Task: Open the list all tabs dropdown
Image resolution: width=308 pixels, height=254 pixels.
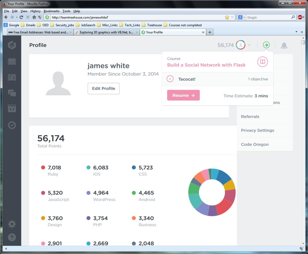Action: click(296, 32)
